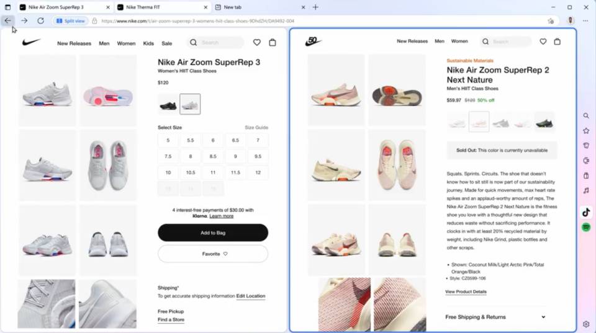Select size 8

(x=191, y=156)
